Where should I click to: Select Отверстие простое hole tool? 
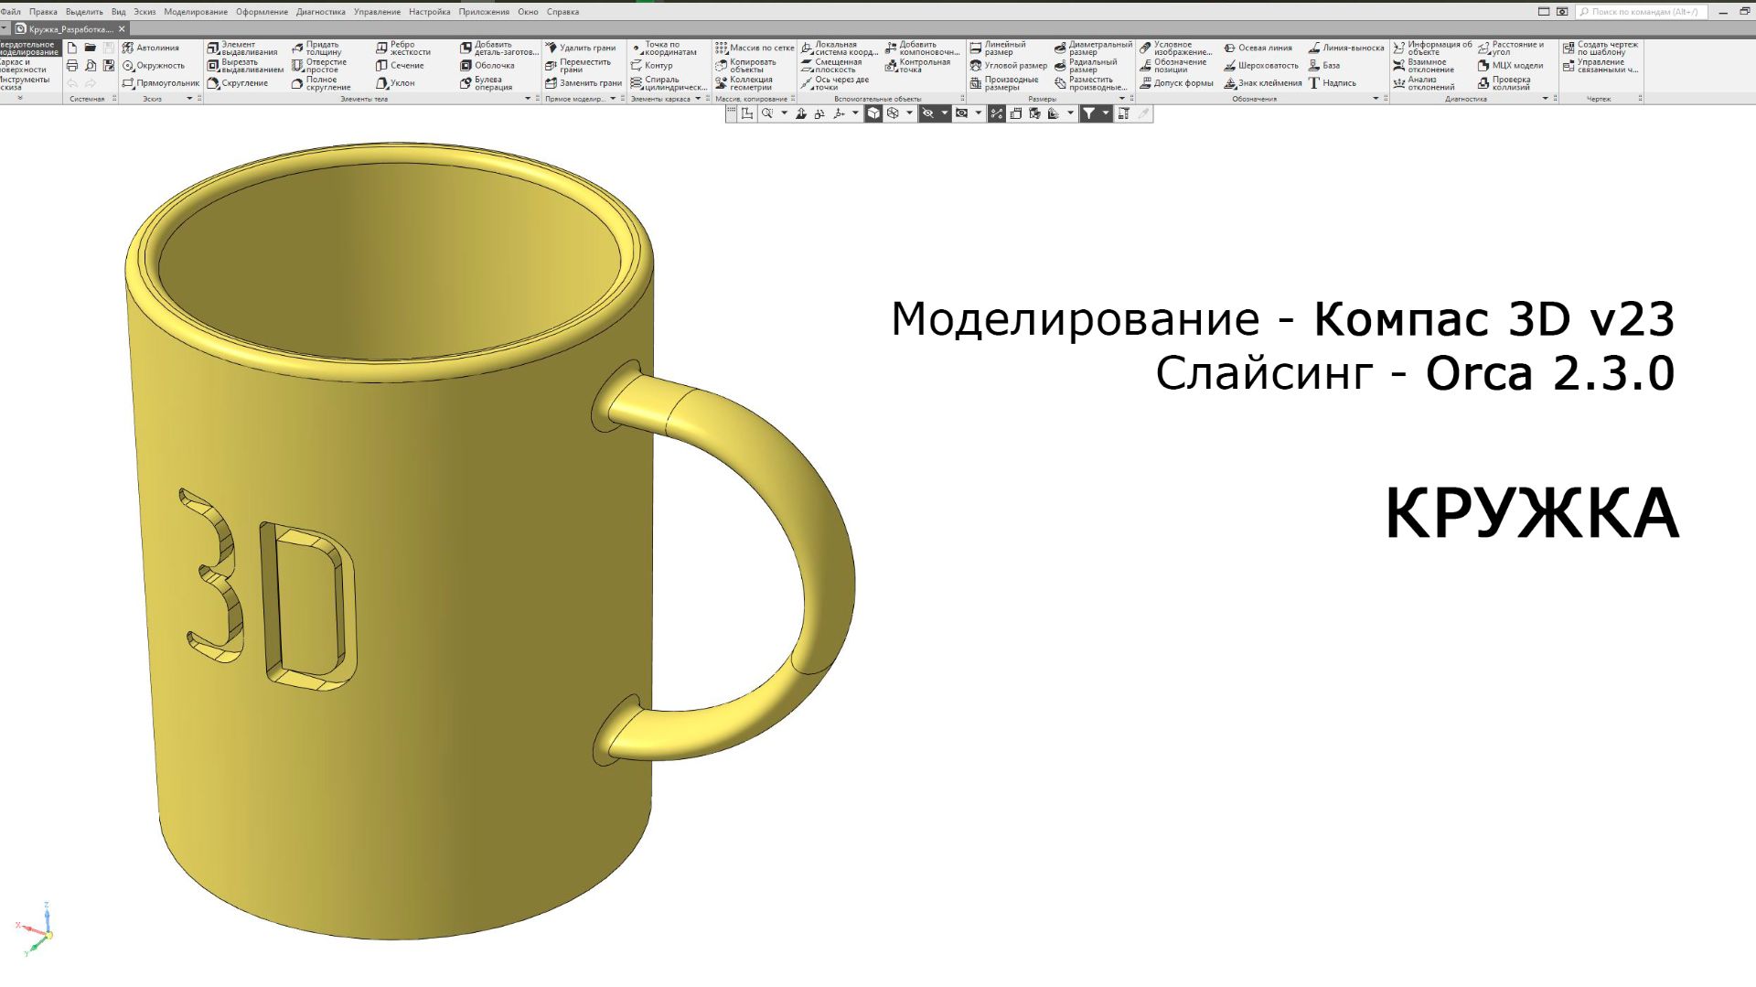319,66
